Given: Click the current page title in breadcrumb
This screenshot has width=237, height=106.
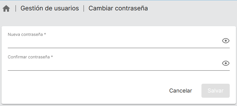Looking at the screenshot, I should coord(118,8).
